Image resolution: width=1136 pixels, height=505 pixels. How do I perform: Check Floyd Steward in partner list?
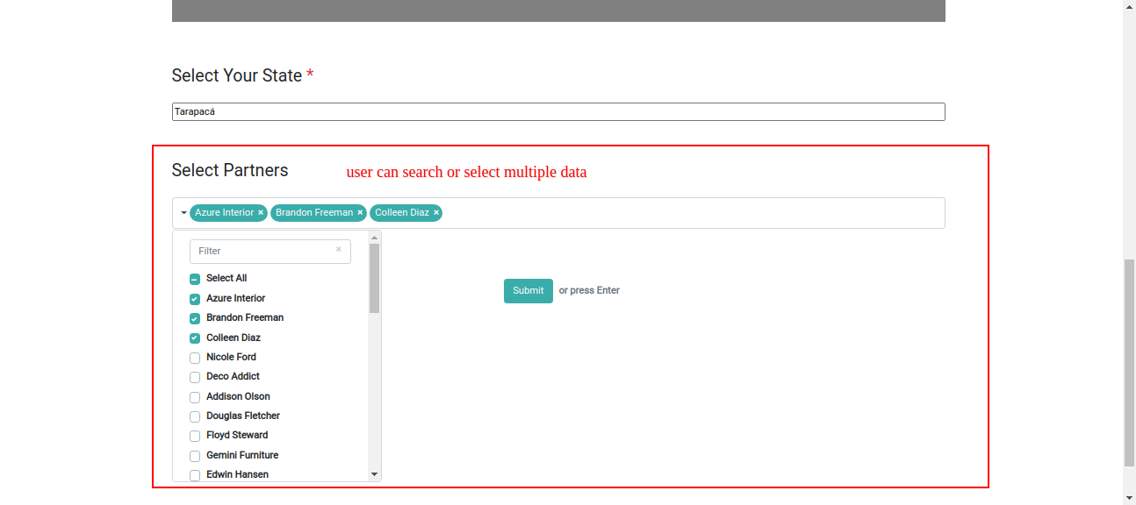pyautogui.click(x=195, y=436)
